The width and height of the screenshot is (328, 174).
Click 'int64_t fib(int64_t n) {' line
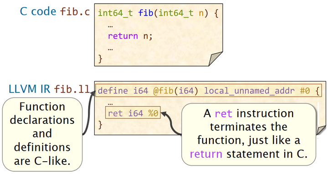tap(158, 13)
